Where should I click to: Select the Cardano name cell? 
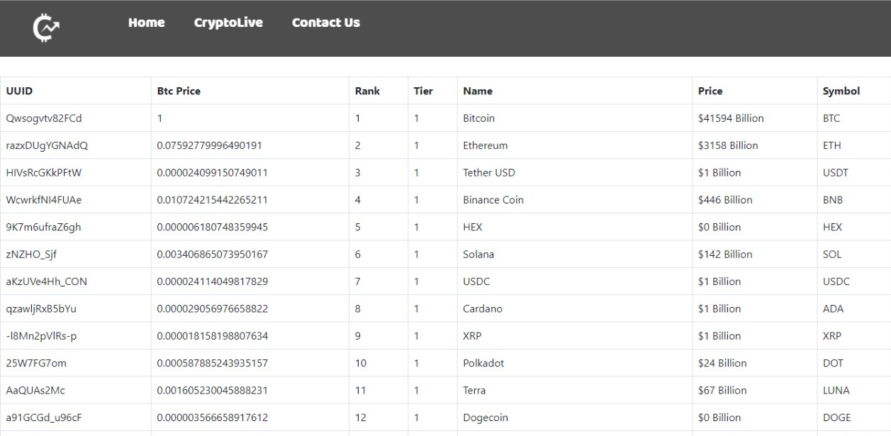click(x=575, y=308)
